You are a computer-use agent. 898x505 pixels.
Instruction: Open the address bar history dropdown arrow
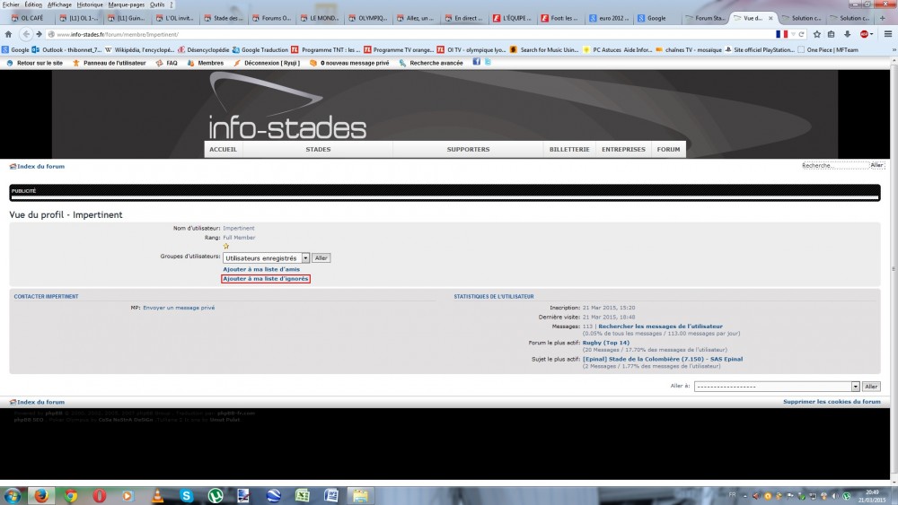[x=793, y=34]
